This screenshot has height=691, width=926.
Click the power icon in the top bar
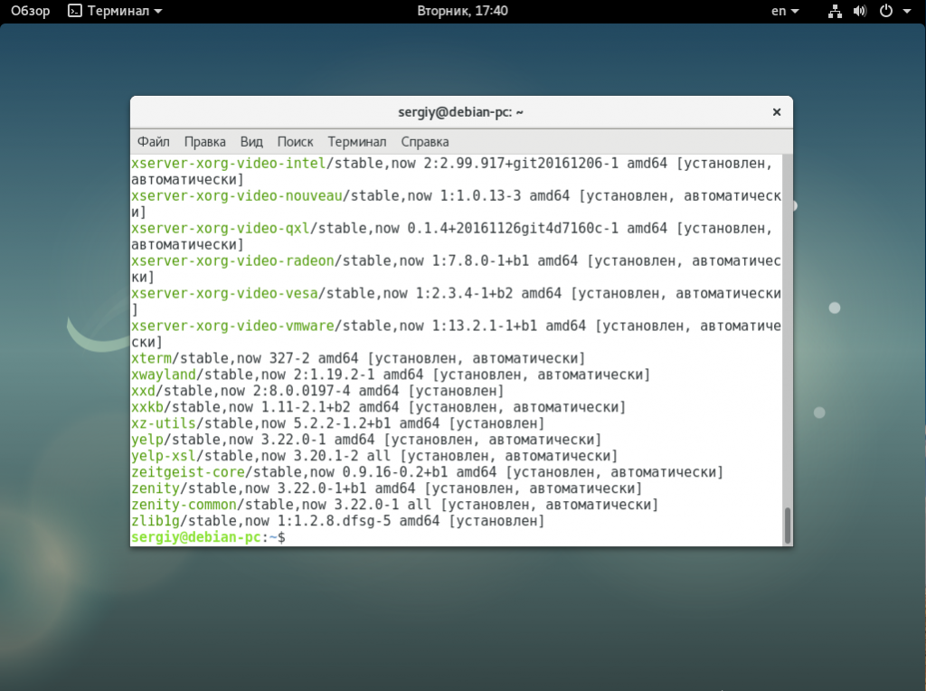tap(885, 11)
